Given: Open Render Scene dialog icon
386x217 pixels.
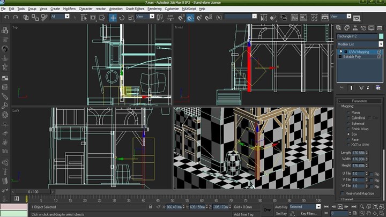Looking at the screenshot, I should [x=325, y=18].
